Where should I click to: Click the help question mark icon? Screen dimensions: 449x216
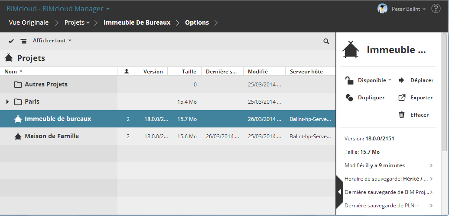(436, 9)
